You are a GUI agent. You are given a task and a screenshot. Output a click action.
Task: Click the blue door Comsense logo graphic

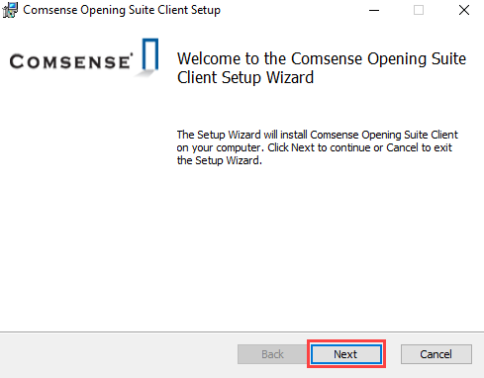tap(150, 54)
